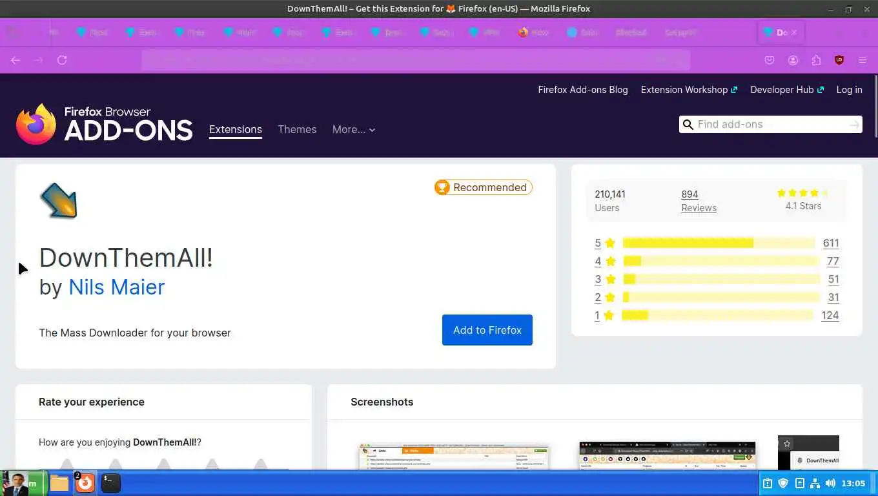Open the file manager folder in taskbar
The image size is (878, 496).
pos(59,483)
